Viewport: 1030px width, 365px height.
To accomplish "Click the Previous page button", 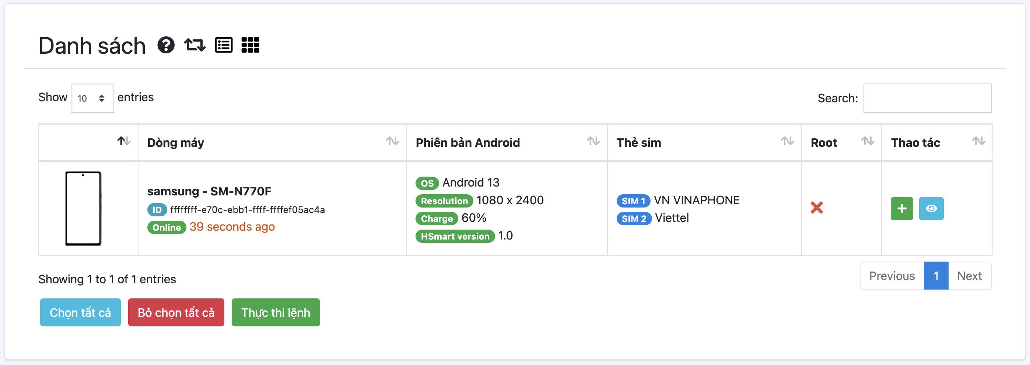I will click(891, 276).
